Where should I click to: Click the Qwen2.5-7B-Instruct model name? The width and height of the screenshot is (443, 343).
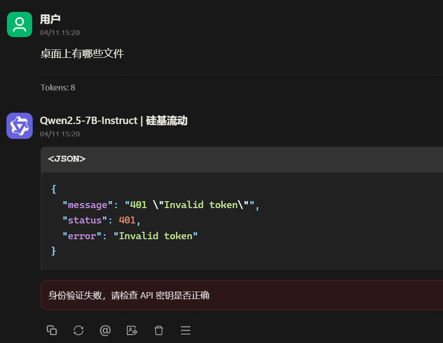[x=89, y=121]
